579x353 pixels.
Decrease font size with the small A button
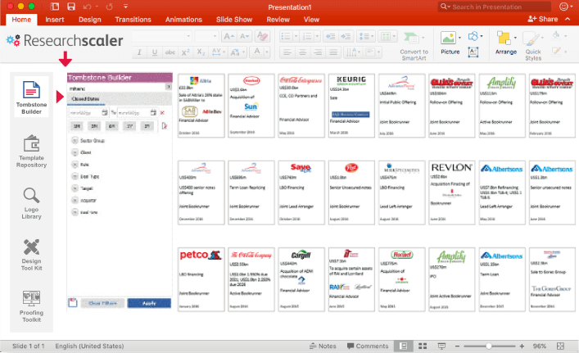tap(244, 36)
